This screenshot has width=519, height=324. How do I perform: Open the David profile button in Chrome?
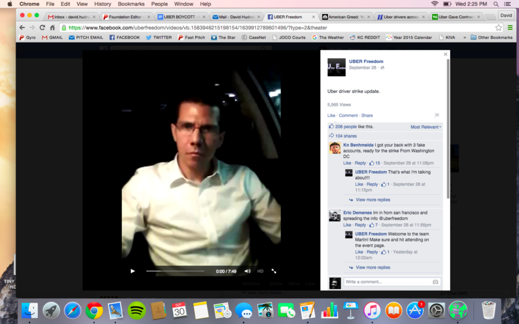[506, 16]
